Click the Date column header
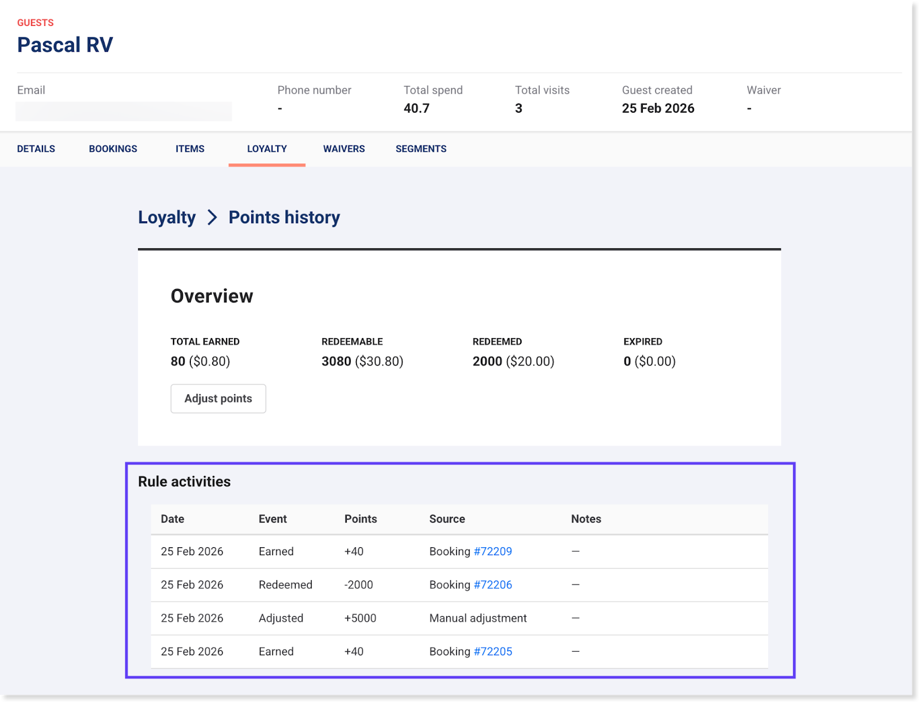The width and height of the screenshot is (920, 703). coord(172,519)
